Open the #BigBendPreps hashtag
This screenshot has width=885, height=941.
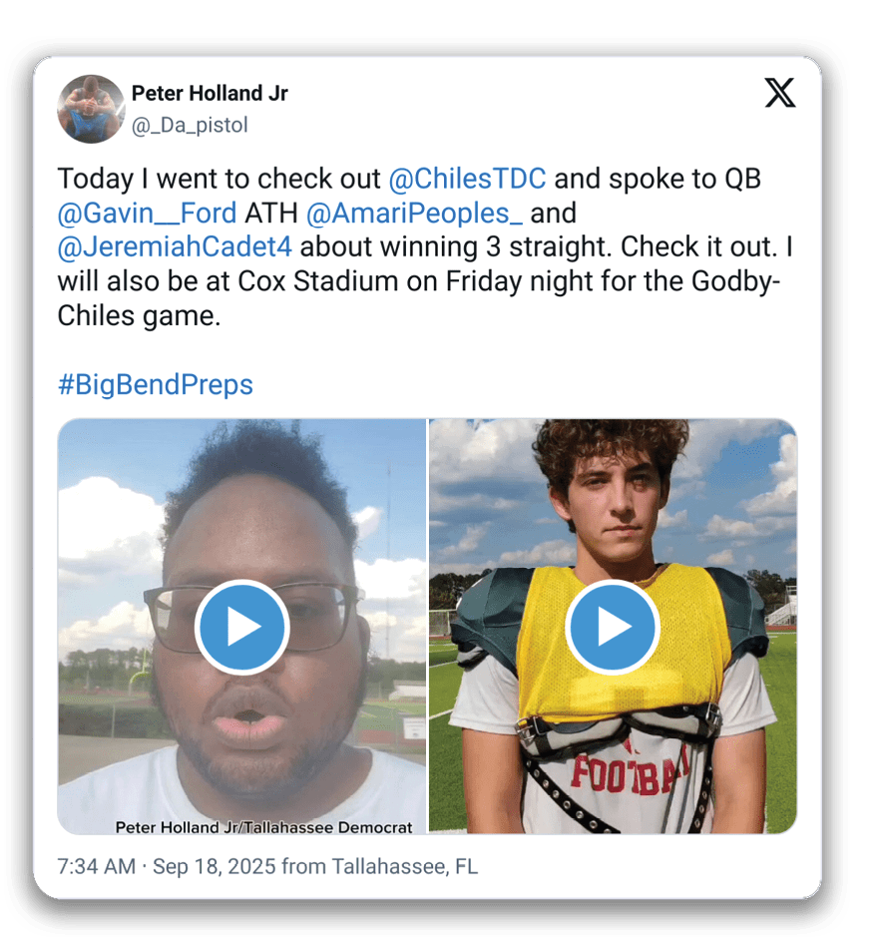(x=156, y=384)
